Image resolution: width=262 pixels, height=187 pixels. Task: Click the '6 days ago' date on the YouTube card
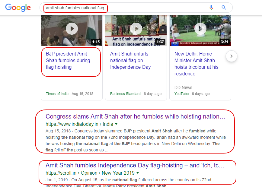(x=201, y=94)
